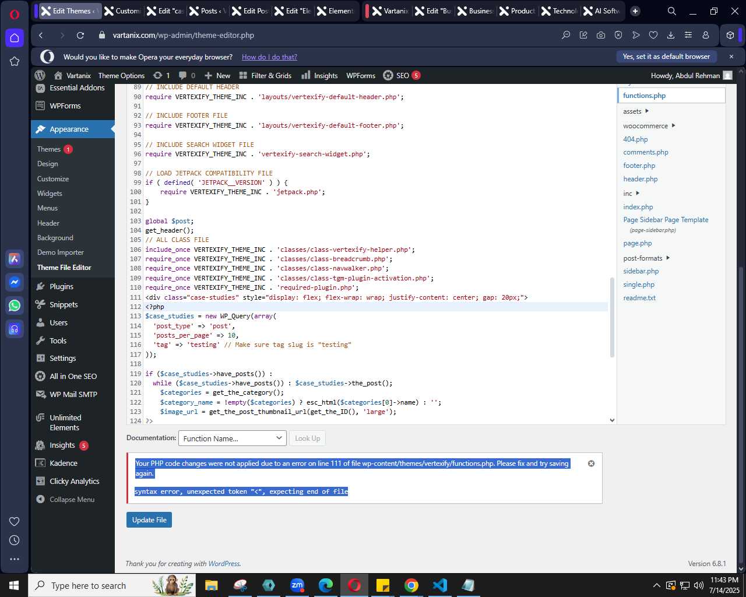Open the How do I do that link
The image size is (746, 597).
coord(269,57)
